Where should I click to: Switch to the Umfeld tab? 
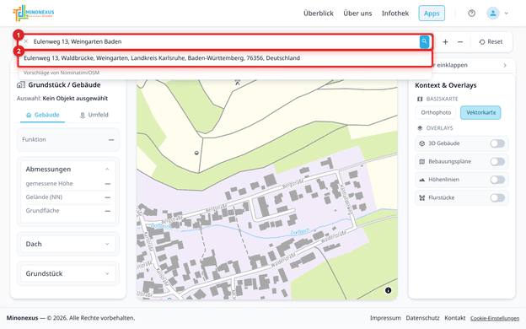coord(94,115)
